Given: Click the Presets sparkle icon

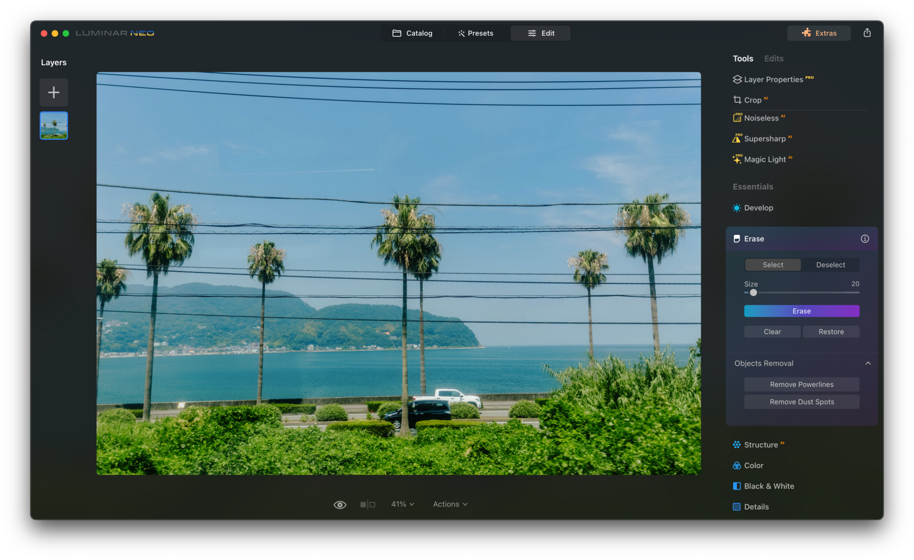Looking at the screenshot, I should point(461,33).
